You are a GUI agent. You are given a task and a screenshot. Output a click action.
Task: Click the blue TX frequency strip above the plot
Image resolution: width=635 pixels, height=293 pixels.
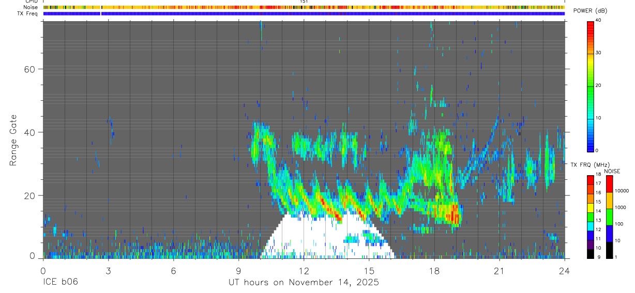304,13
